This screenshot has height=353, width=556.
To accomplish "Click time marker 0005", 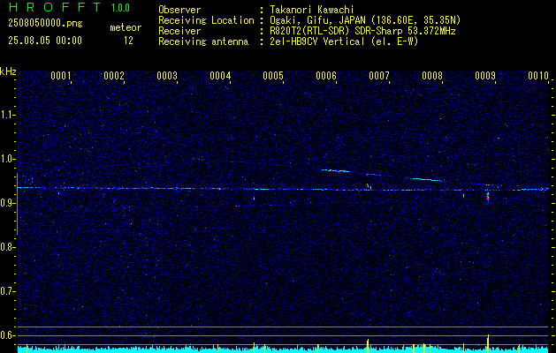I will [x=273, y=76].
